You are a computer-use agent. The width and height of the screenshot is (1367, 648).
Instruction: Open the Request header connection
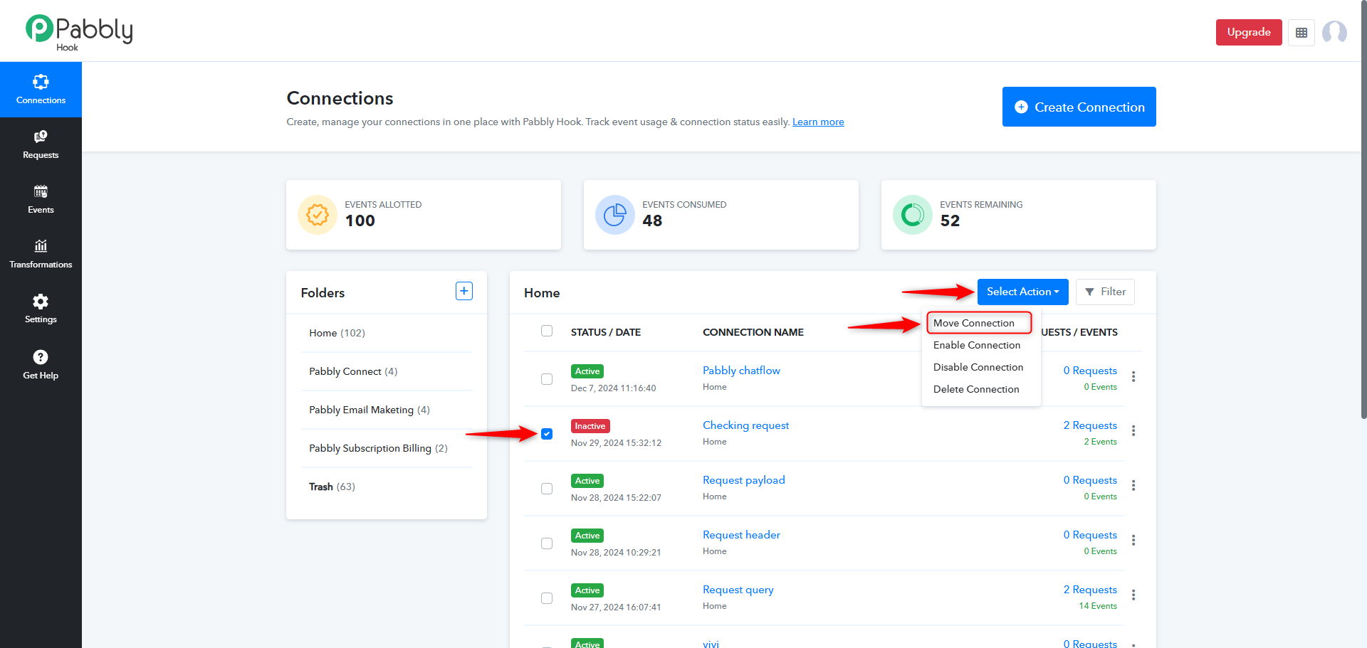[x=741, y=535]
